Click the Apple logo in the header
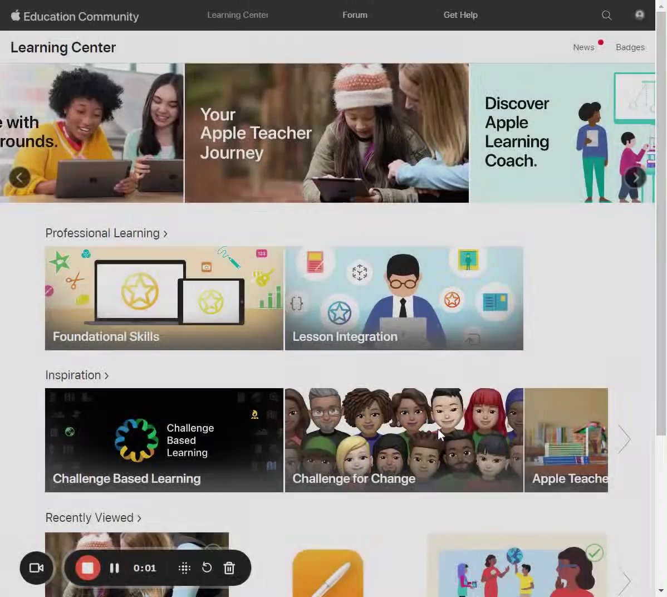The image size is (667, 597). pos(16,16)
